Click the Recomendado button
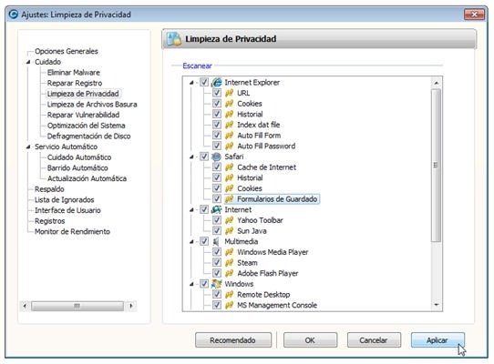494x364 pixels. [x=233, y=340]
